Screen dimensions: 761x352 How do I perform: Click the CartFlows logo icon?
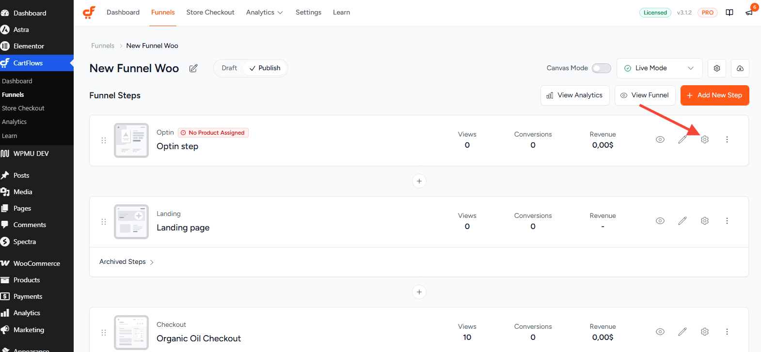[89, 13]
